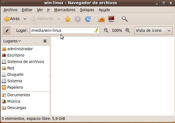This screenshot has height=123, width=175.
Task: Open the Ir menu
Action: coord(48,10)
